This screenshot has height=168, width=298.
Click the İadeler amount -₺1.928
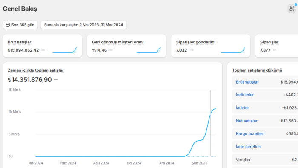pyautogui.click(x=290, y=108)
